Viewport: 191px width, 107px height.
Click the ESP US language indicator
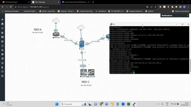coord(167,104)
